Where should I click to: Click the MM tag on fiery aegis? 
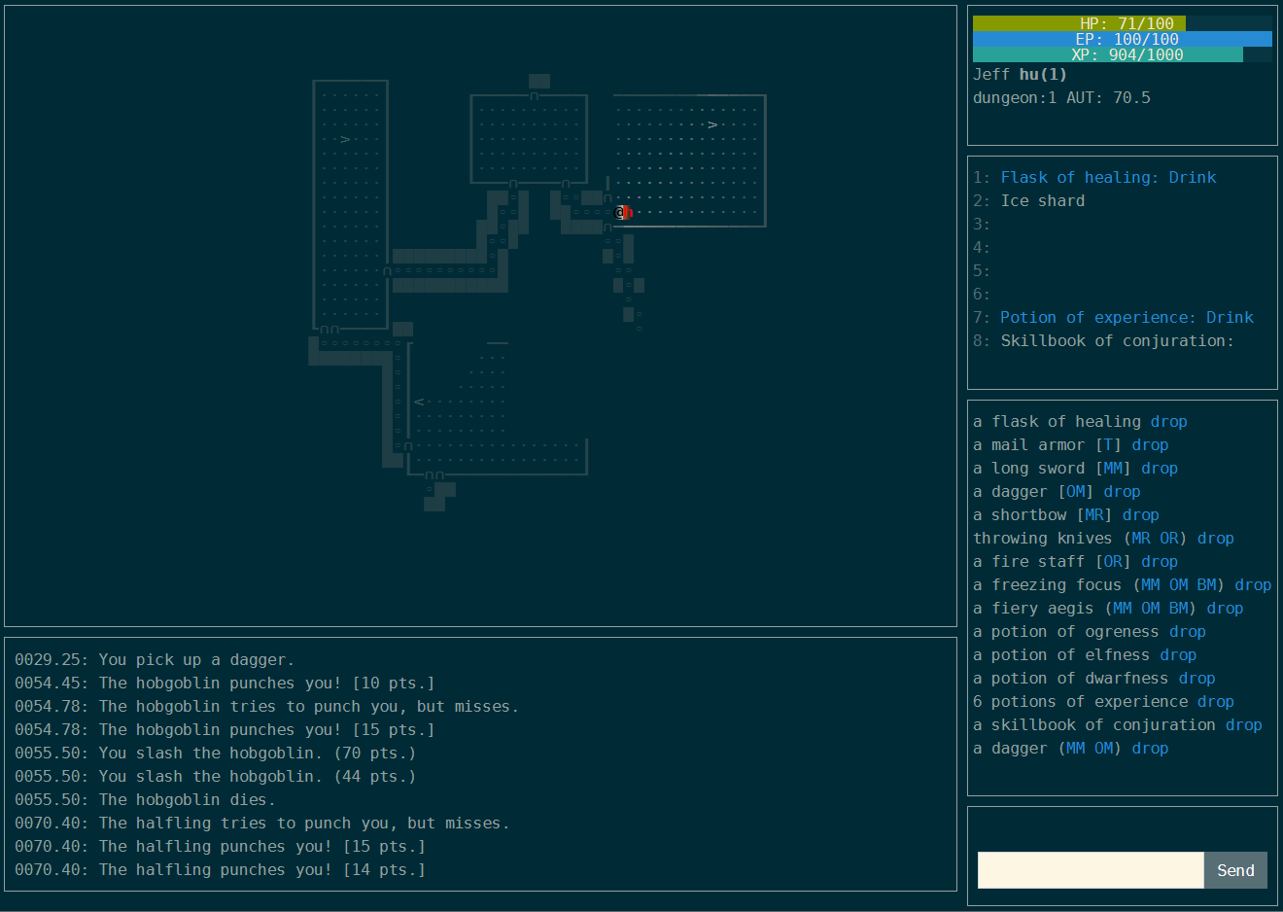(x=1123, y=608)
